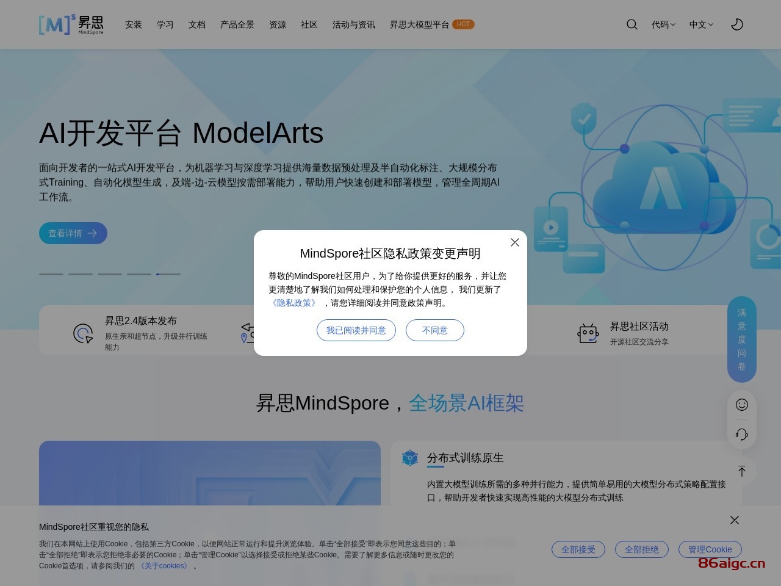
Task: Click the 昇思社区活动 robot icon
Action: coord(588,333)
